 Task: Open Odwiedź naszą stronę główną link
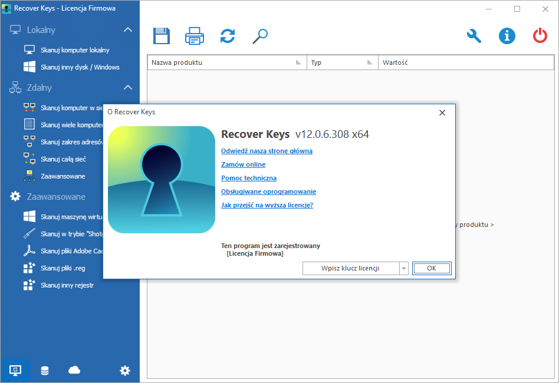tap(267, 151)
